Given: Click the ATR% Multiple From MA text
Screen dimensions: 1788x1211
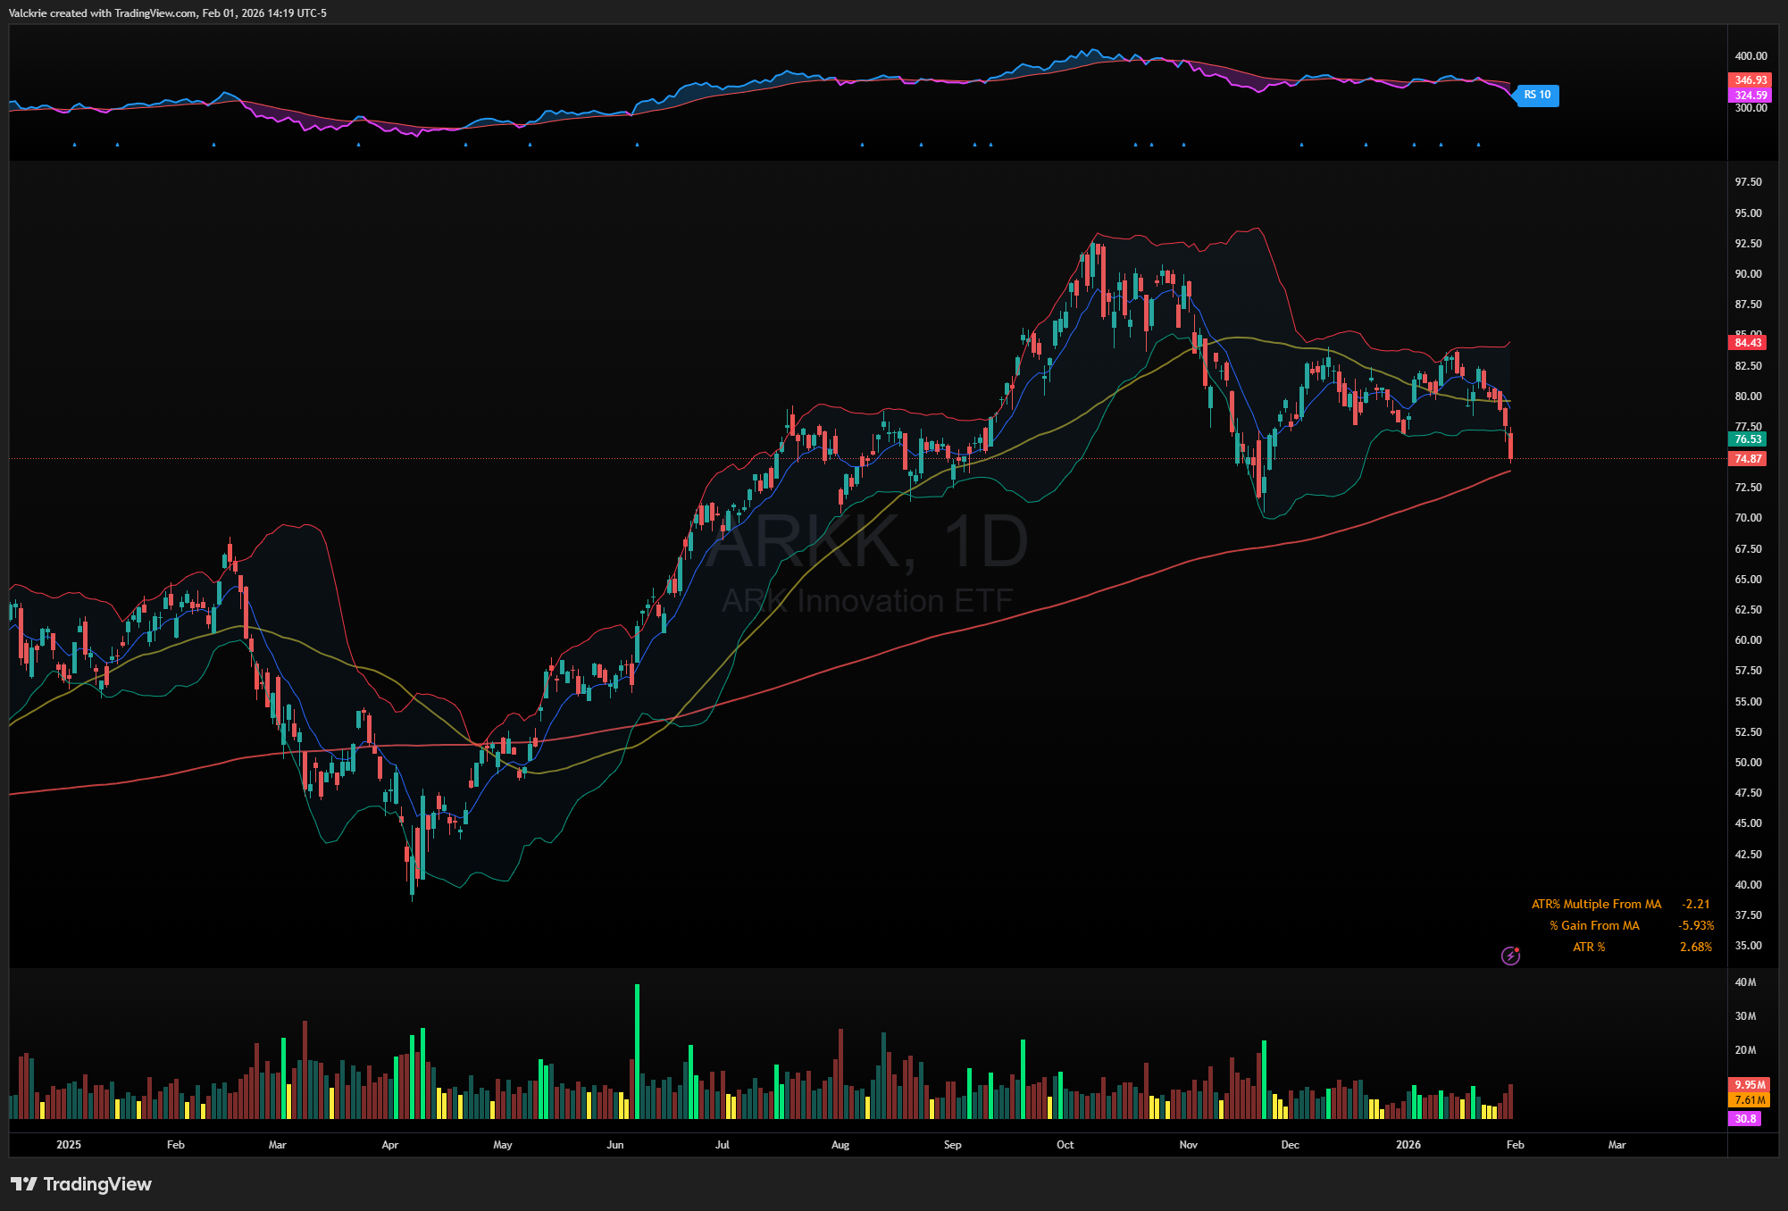Looking at the screenshot, I should tap(1596, 905).
